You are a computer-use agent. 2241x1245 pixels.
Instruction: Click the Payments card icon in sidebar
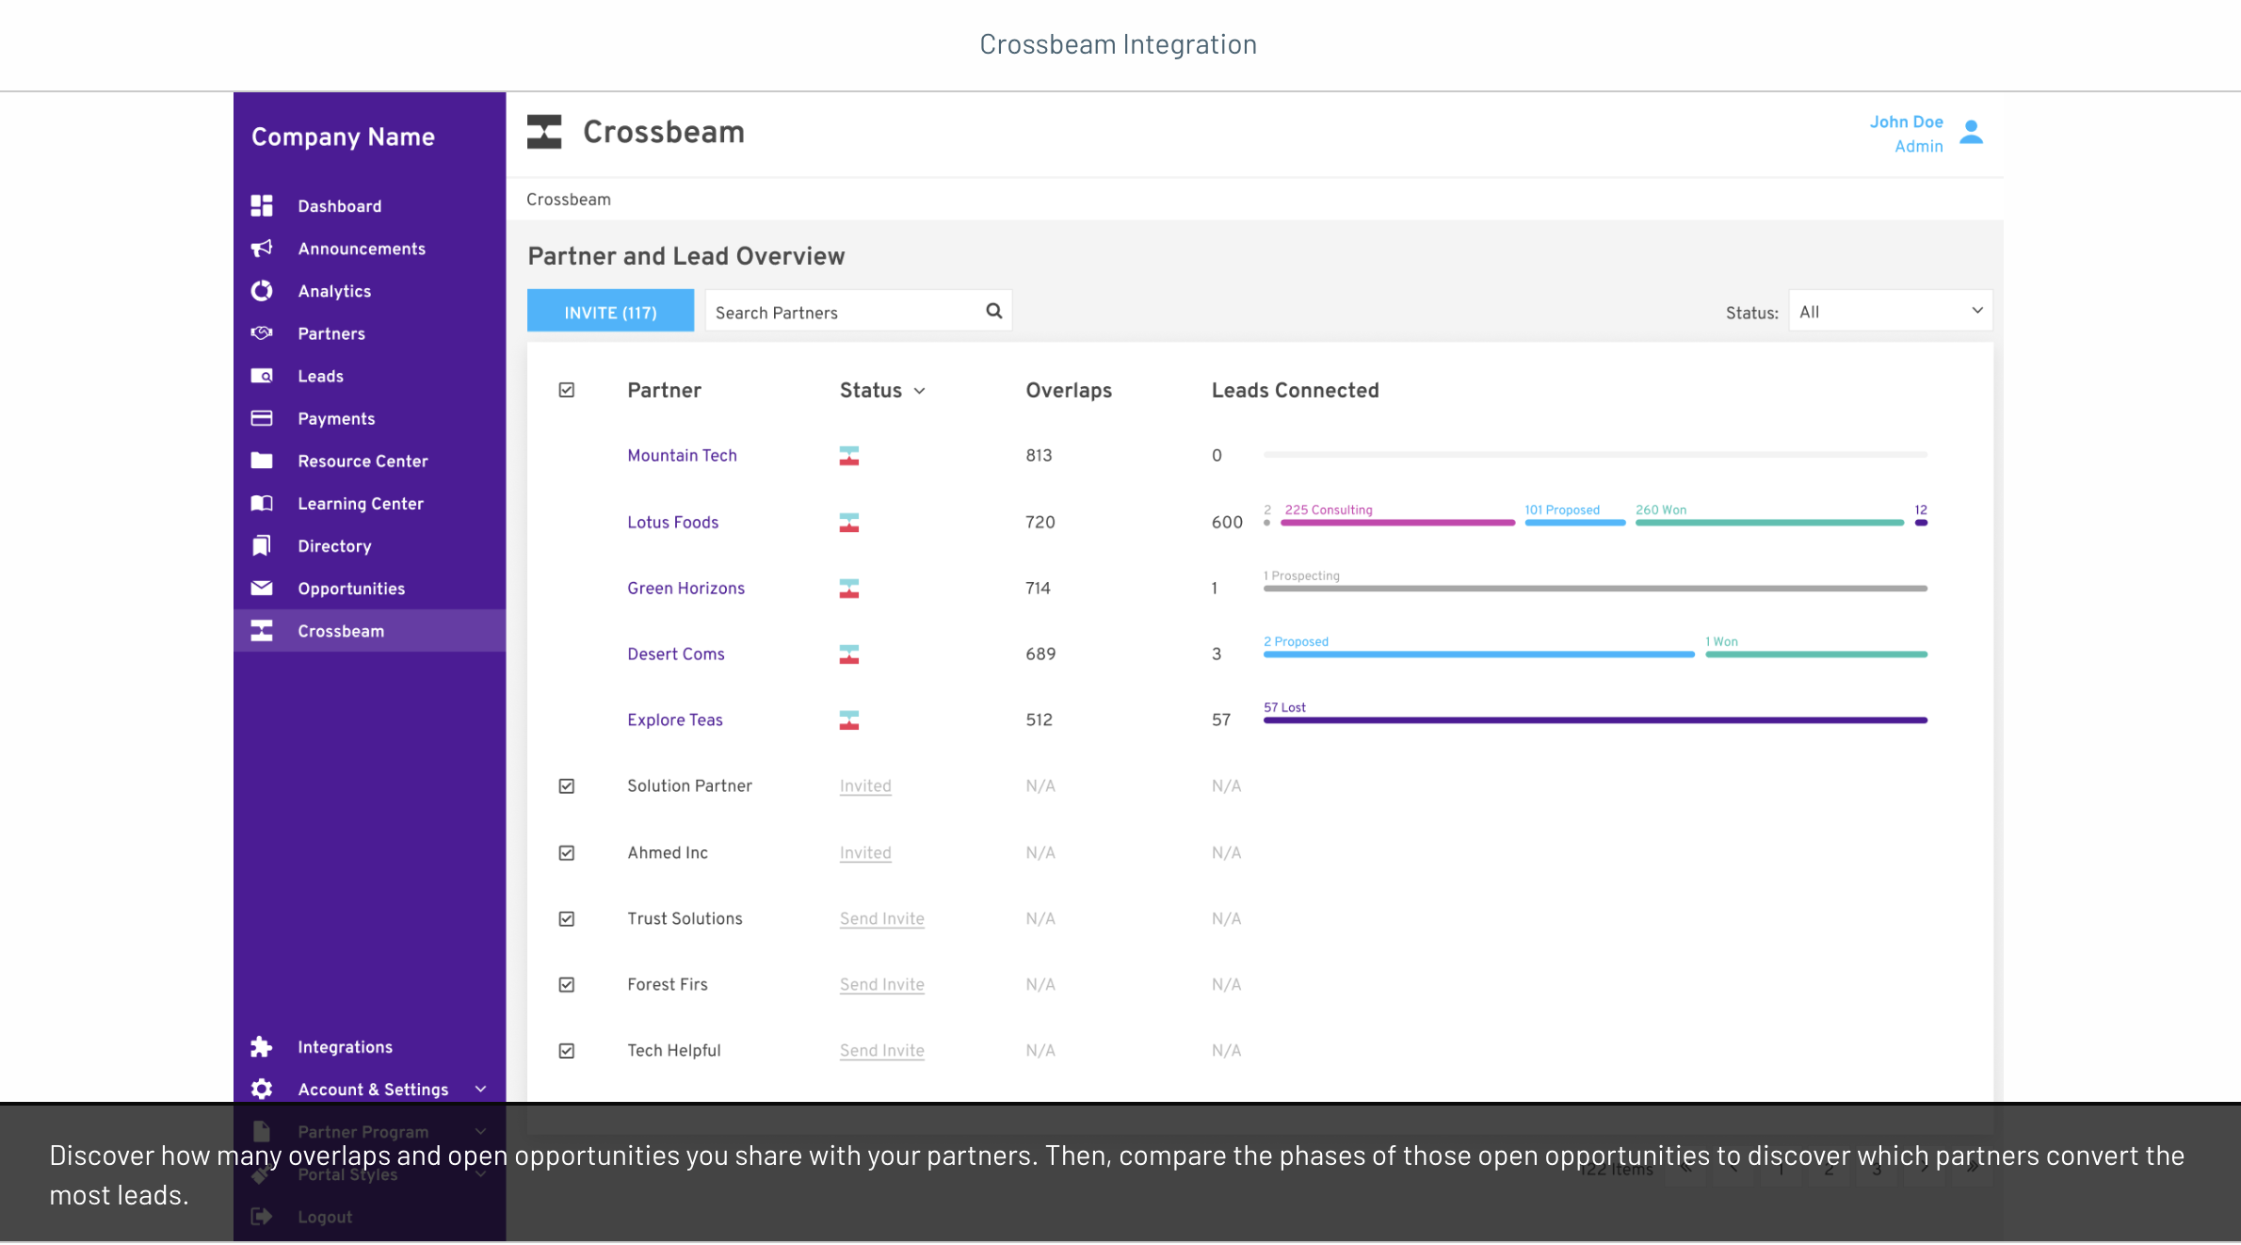pyautogui.click(x=262, y=417)
